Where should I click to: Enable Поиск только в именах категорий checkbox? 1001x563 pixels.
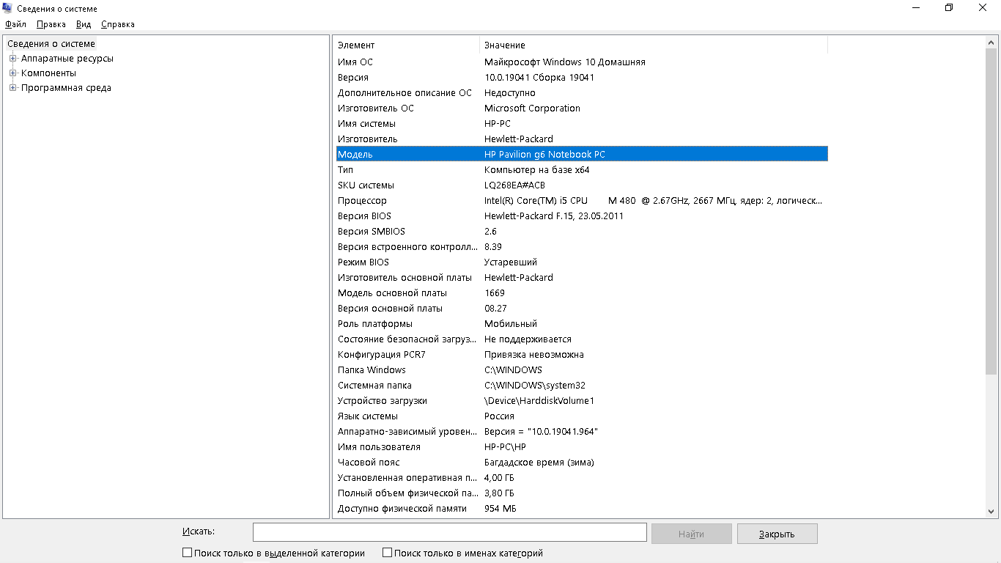[387, 553]
